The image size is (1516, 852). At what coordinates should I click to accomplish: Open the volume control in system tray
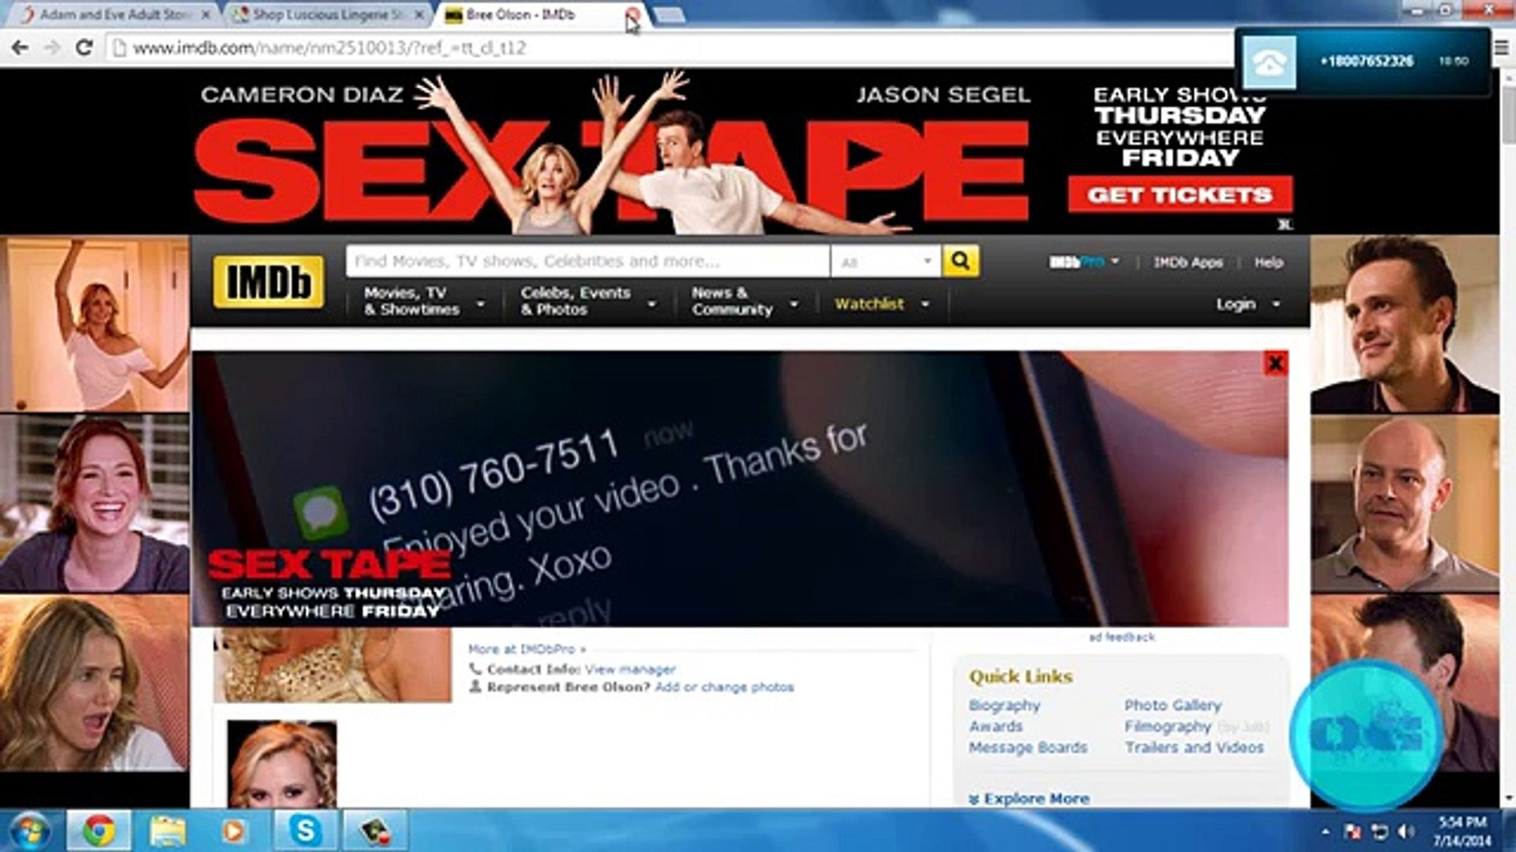1406,831
